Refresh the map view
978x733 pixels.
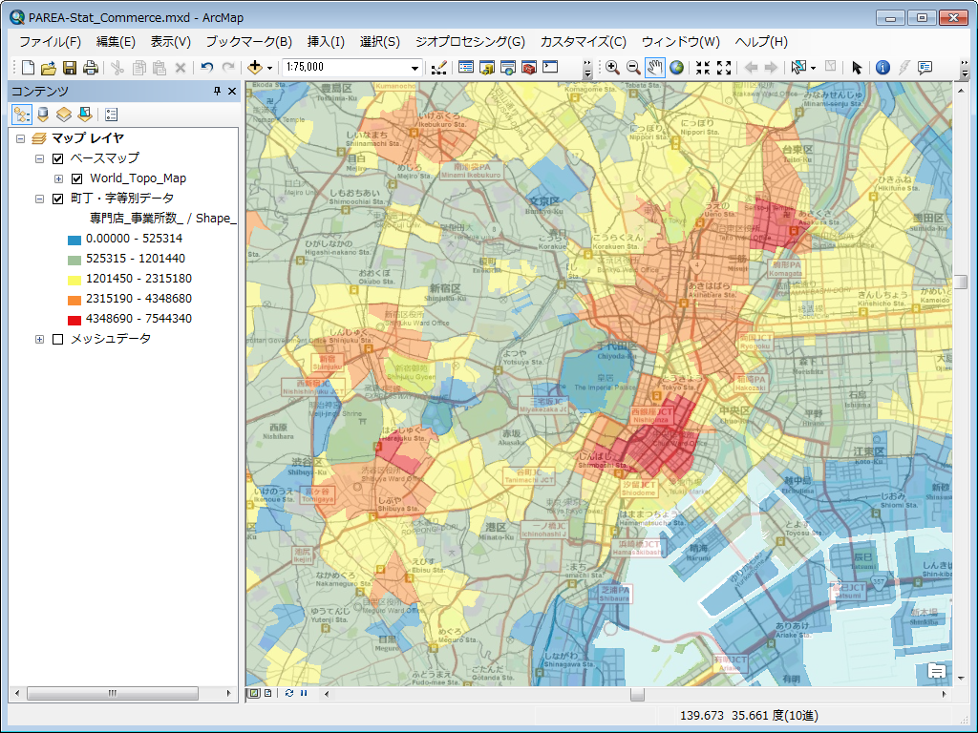coord(289,693)
